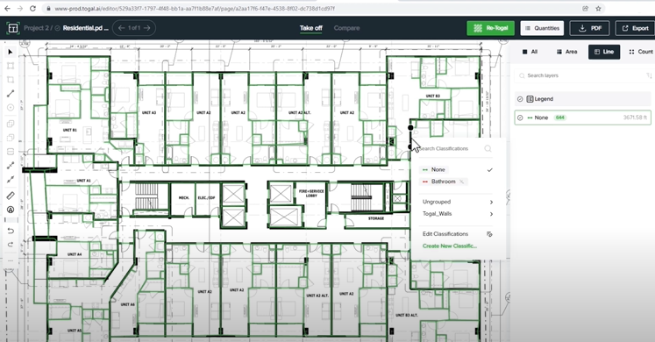Switch to the Compare tab
This screenshot has width=655, height=342.
(346, 28)
